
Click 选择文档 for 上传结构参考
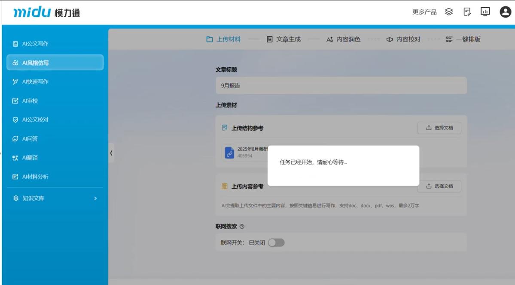(439, 128)
